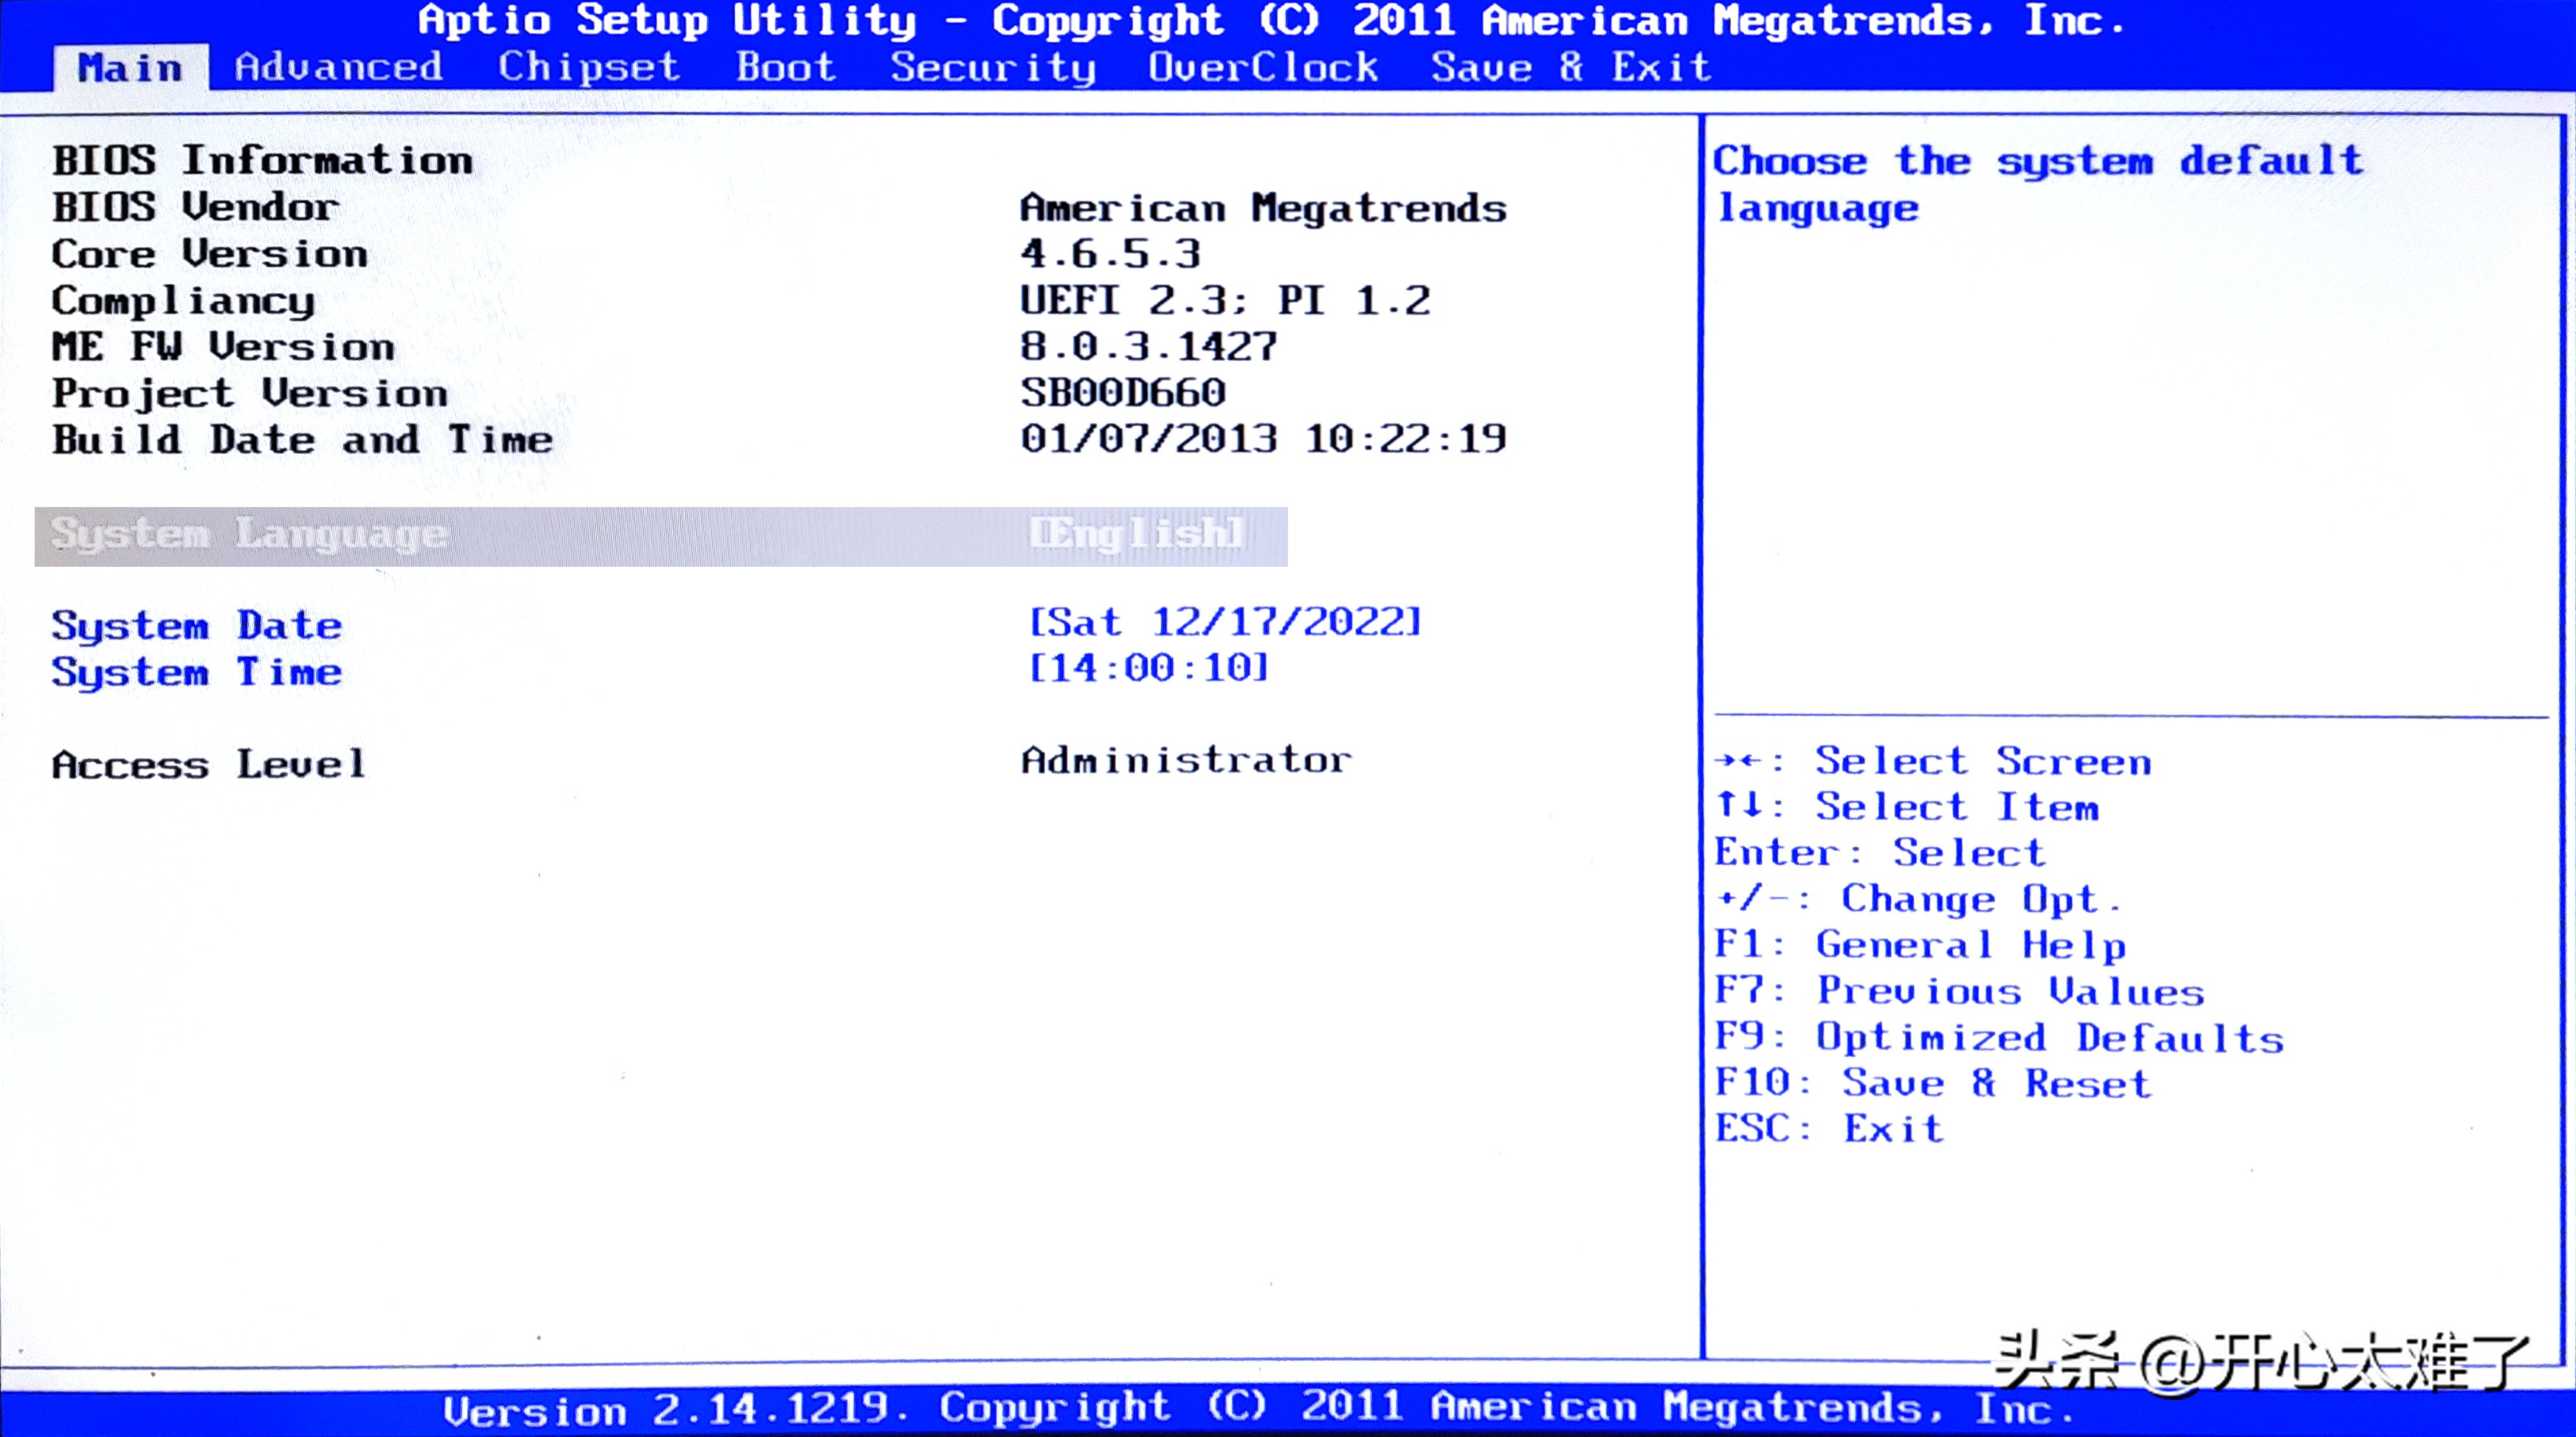Select the System Time label
The image size is (2576, 1437).
point(197,672)
